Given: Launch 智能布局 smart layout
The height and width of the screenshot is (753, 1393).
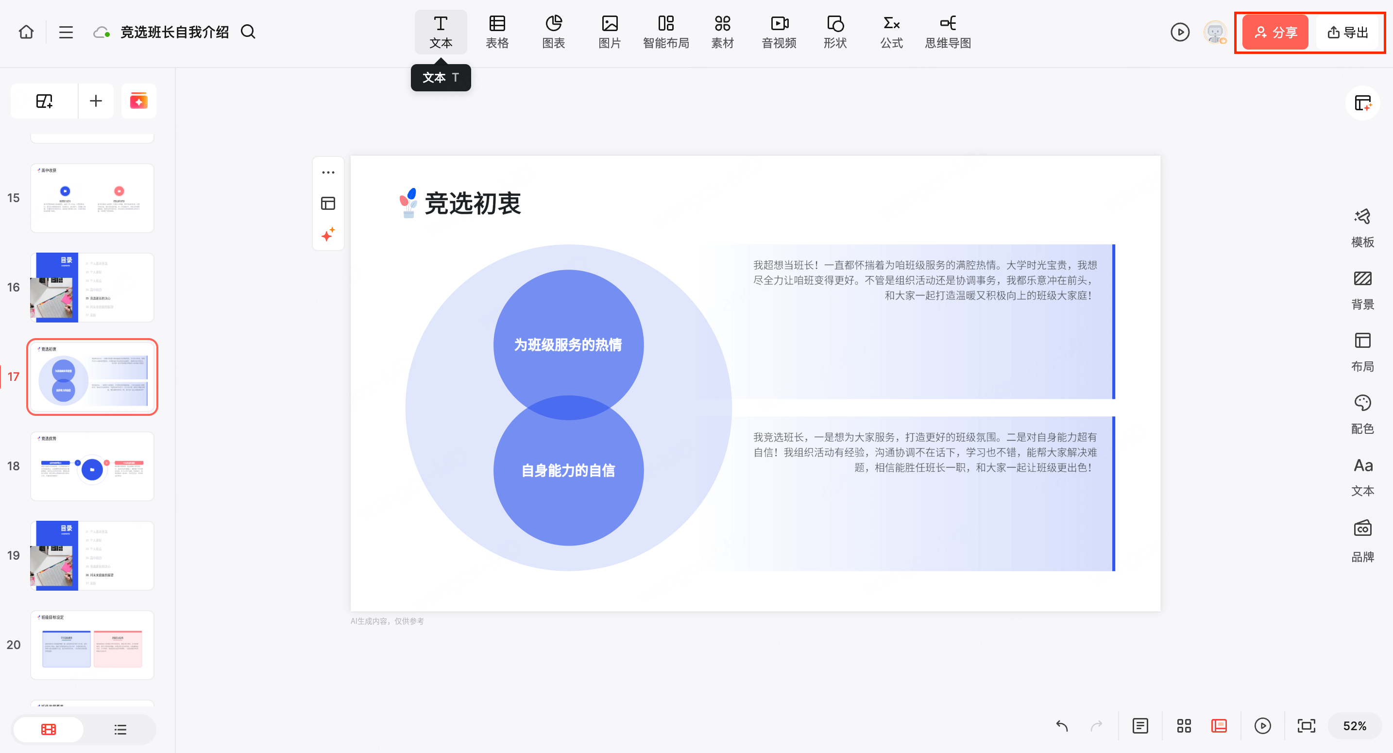Looking at the screenshot, I should pos(666,32).
